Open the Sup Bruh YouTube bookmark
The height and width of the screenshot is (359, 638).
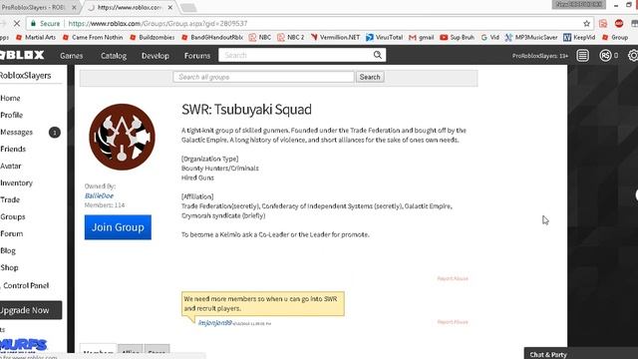457,37
